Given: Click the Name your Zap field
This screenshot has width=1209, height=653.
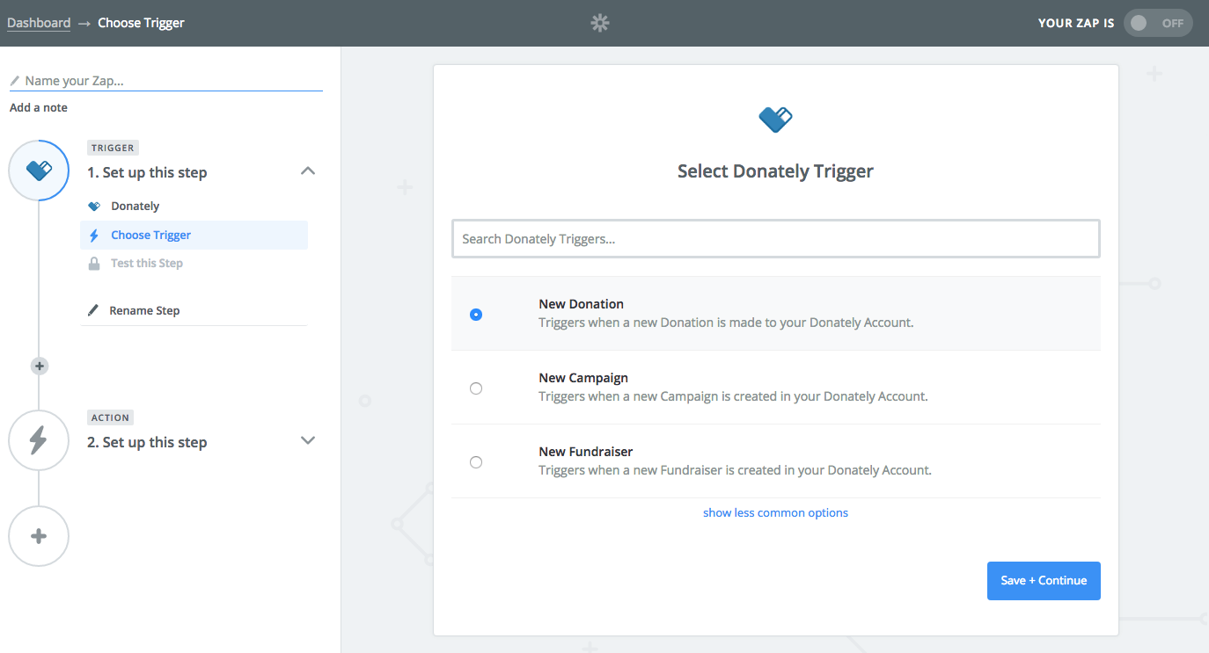Looking at the screenshot, I should pos(166,81).
